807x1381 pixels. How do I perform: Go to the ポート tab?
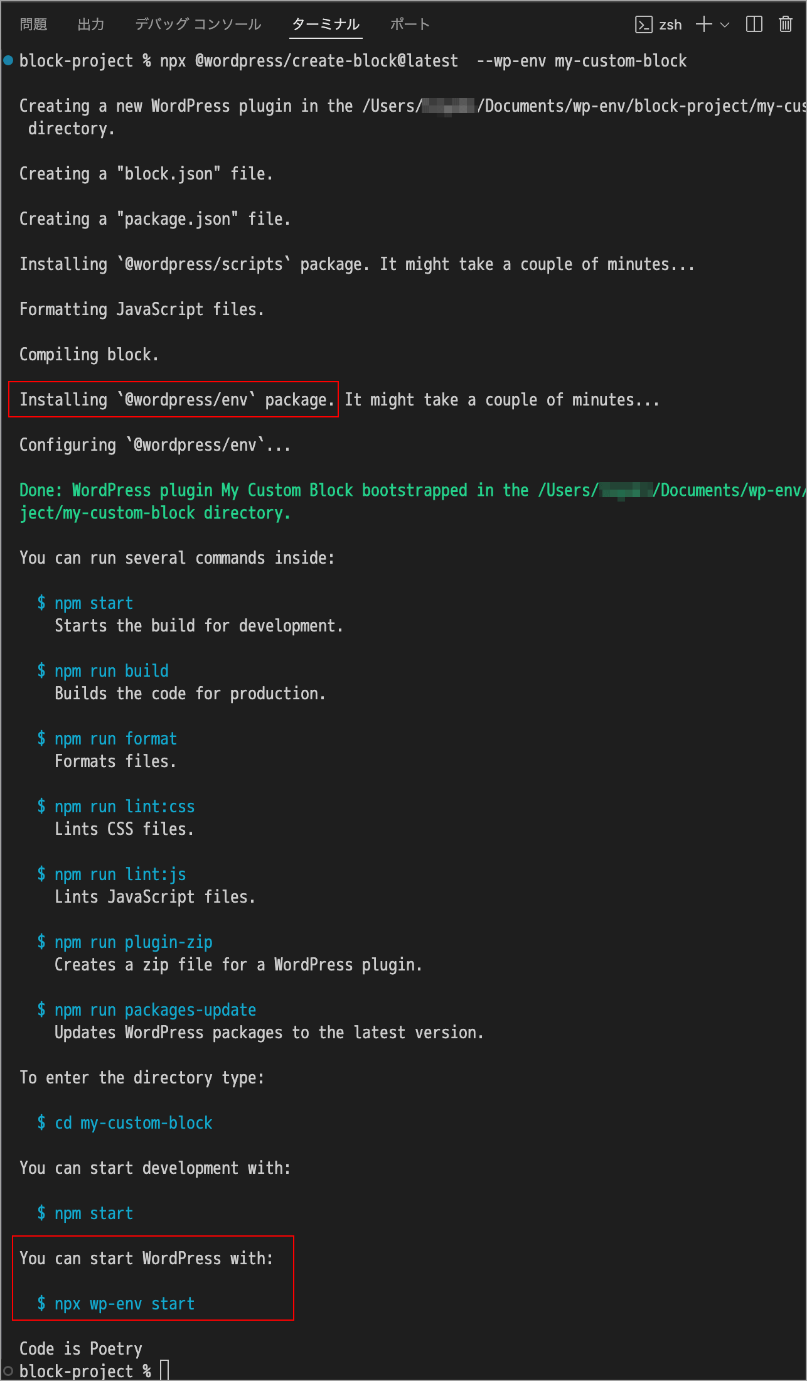pos(410,24)
